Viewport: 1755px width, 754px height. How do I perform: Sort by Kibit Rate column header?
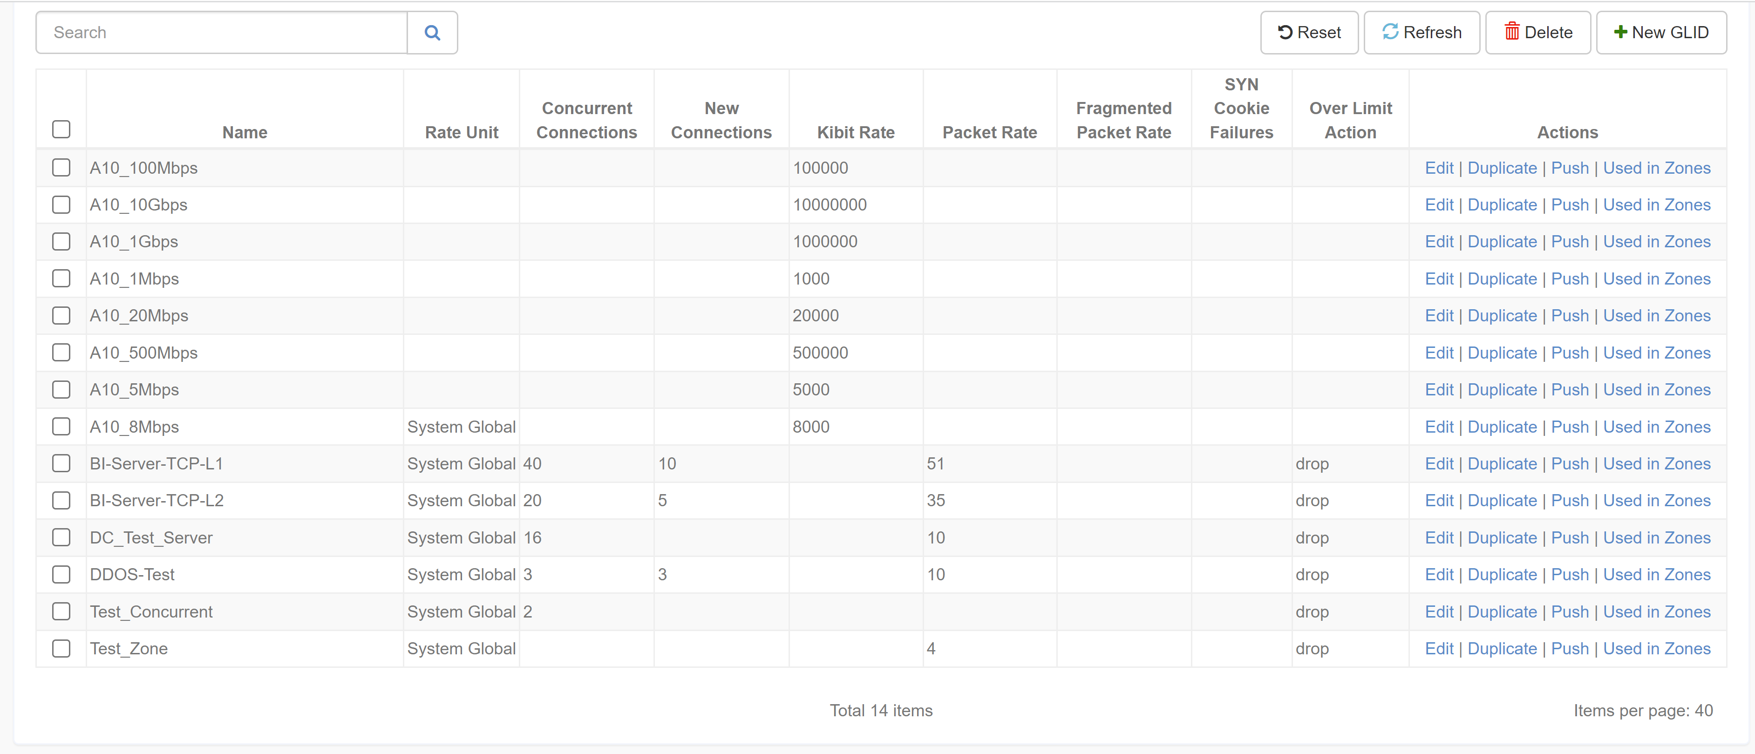point(856,132)
